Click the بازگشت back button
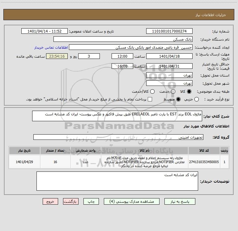 click(71, 202)
